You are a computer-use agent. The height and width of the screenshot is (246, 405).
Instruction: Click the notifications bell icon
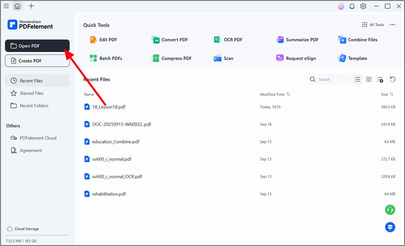[352, 6]
